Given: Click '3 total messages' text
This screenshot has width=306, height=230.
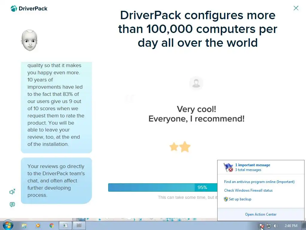Looking at the screenshot, I should point(248,170).
